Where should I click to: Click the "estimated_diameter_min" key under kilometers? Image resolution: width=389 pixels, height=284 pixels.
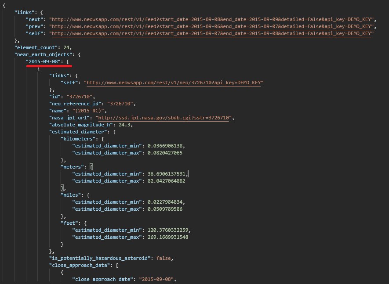[107, 146]
